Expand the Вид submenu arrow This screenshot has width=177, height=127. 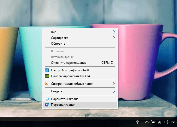click(x=114, y=32)
